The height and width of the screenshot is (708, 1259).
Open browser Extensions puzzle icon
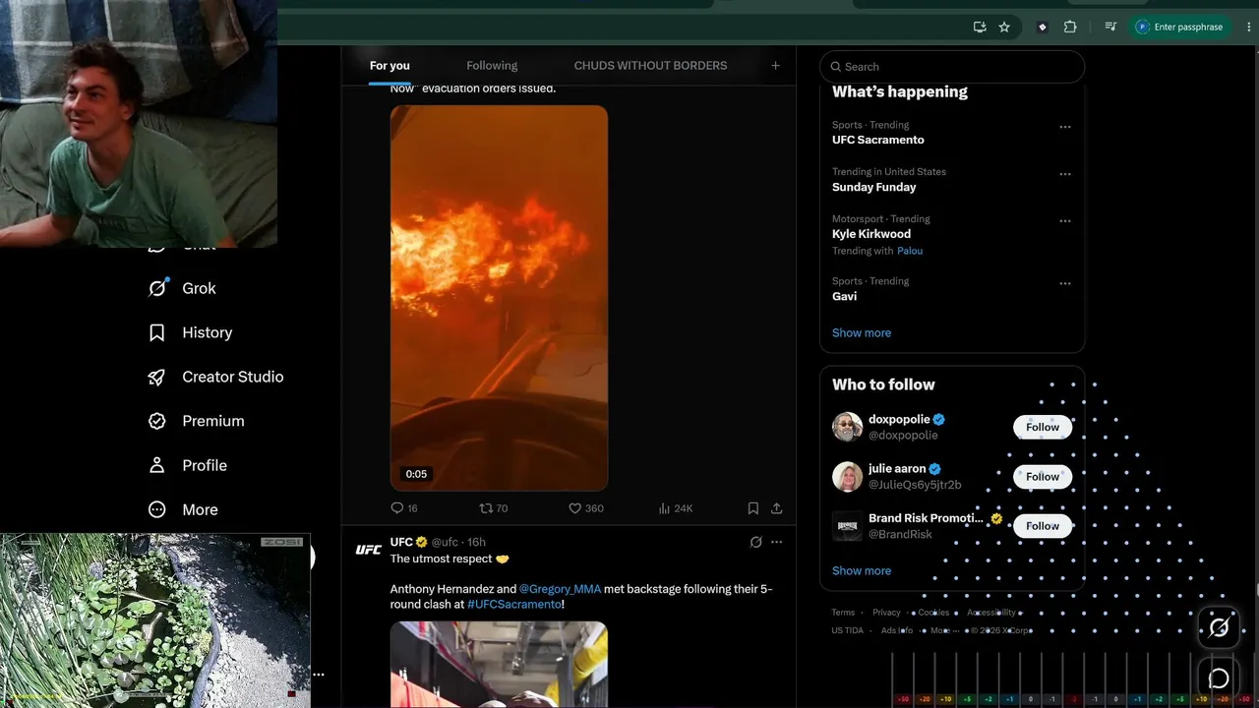[x=1070, y=27]
